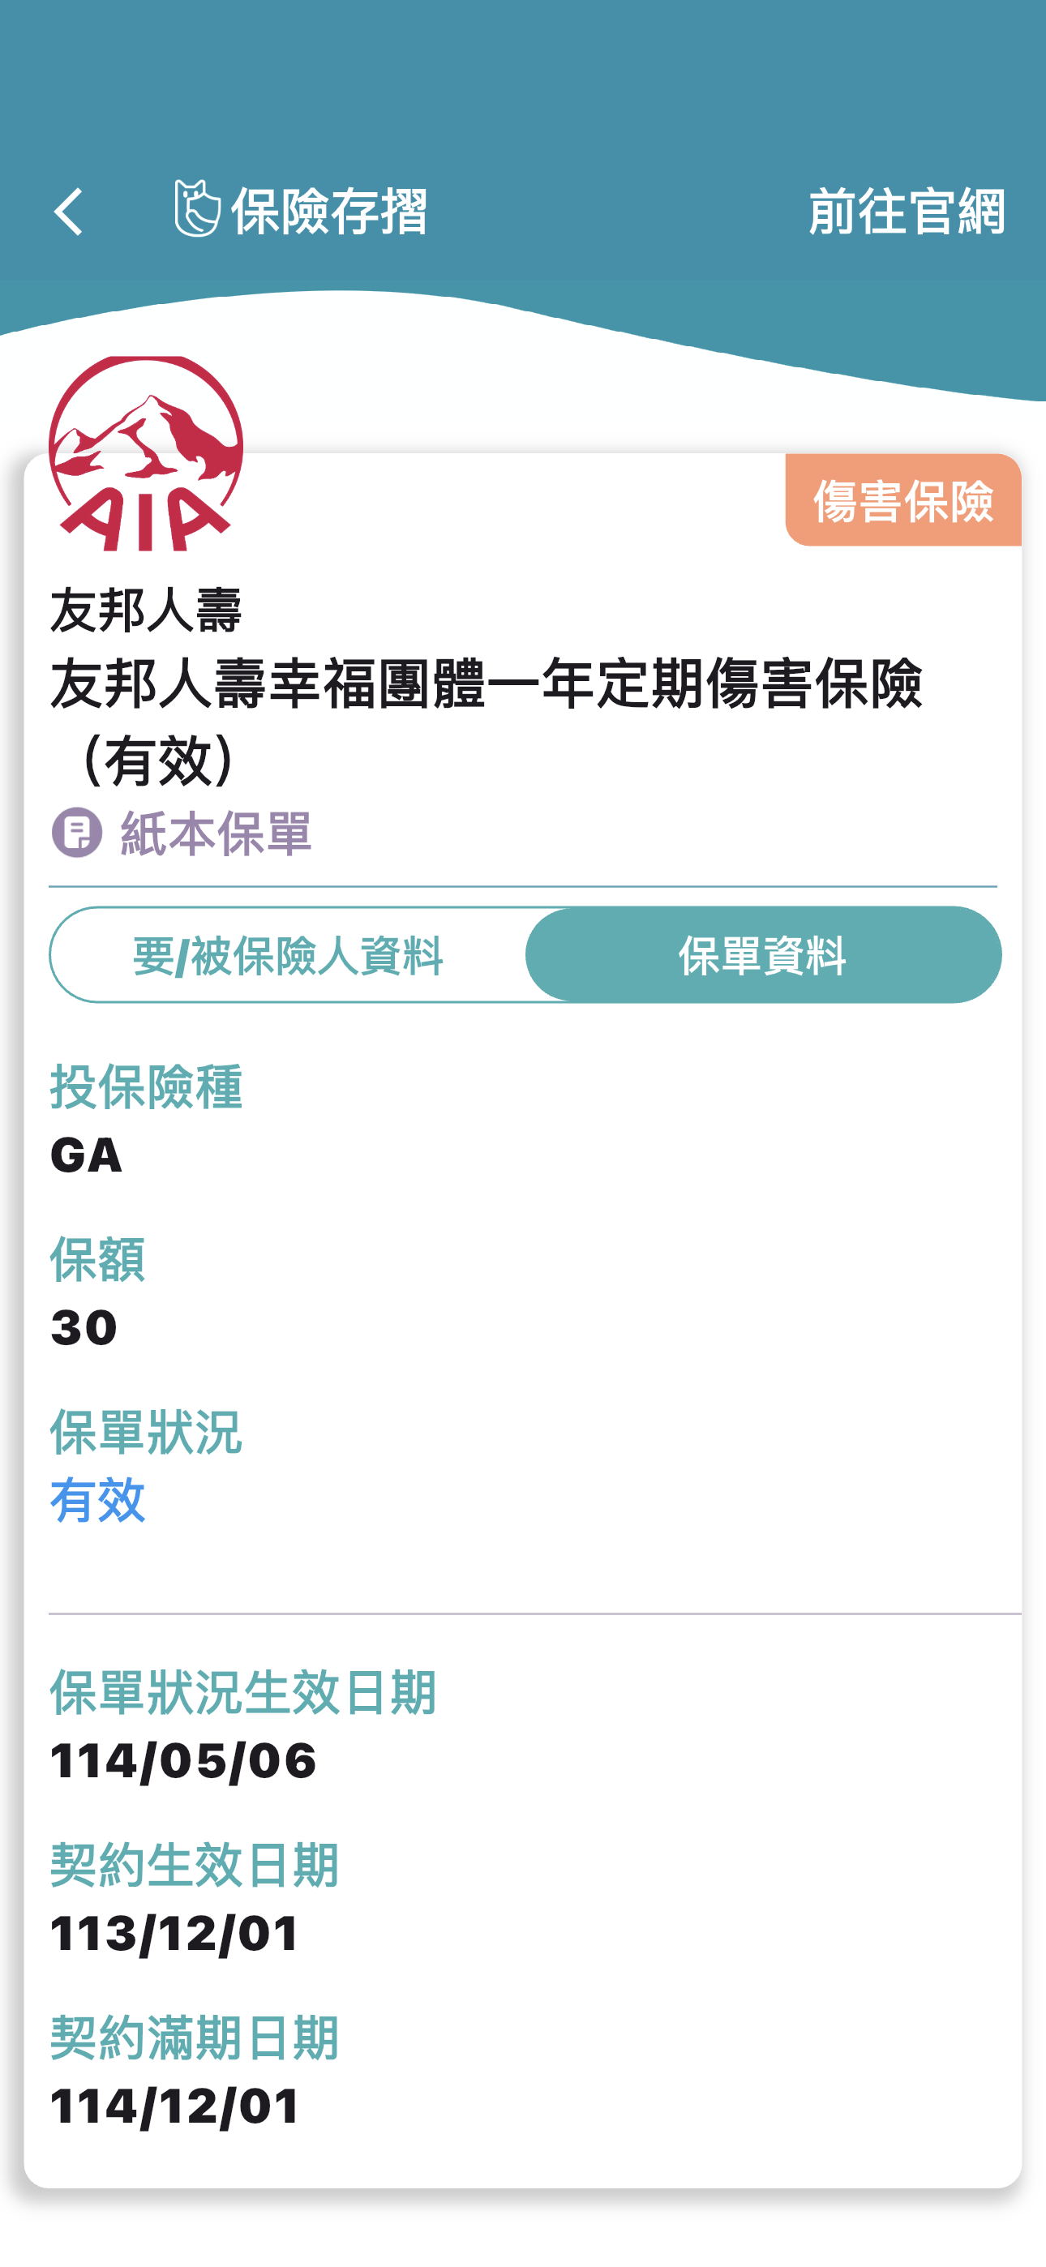Tap the orange 傷害保險 category badge
Image resolution: width=1046 pixels, height=2267 pixels.
(x=902, y=501)
